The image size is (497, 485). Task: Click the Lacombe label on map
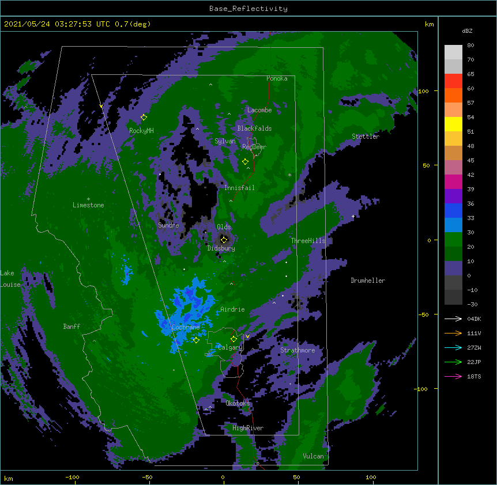pyautogui.click(x=259, y=110)
